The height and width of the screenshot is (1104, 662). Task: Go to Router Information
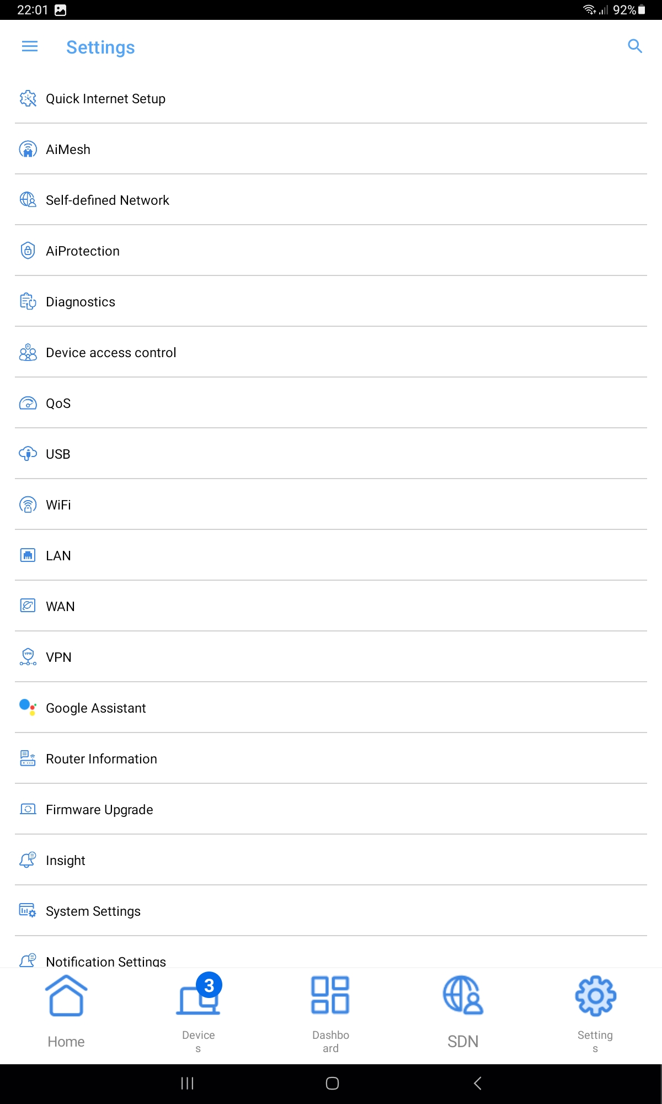pyautogui.click(x=102, y=759)
